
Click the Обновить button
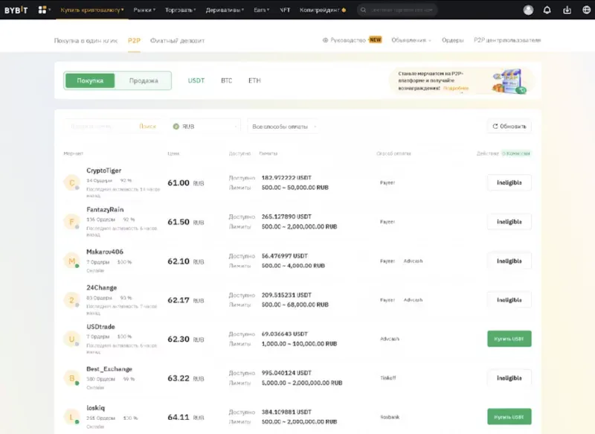[x=509, y=126]
